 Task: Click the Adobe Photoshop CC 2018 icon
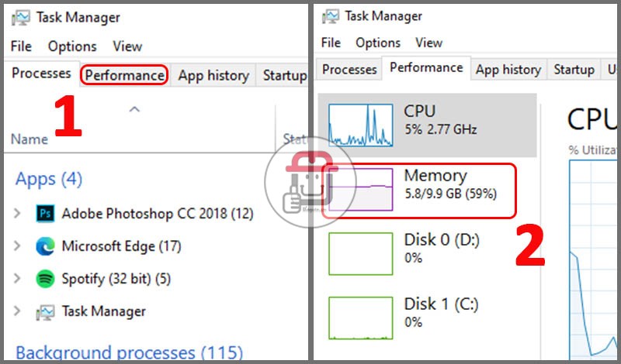(45, 214)
